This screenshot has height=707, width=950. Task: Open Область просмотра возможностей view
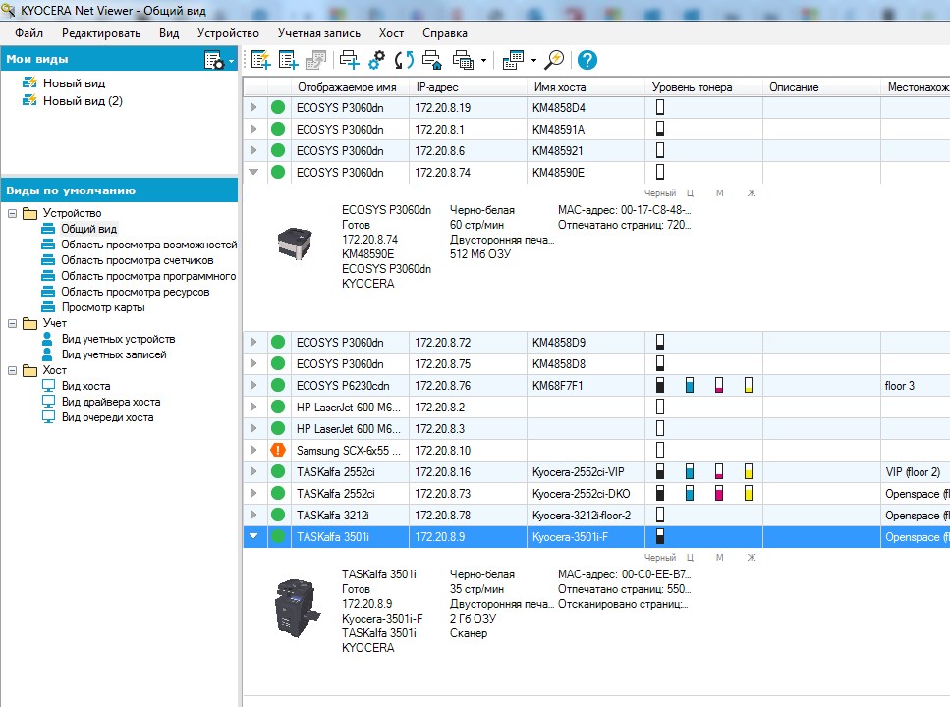click(x=148, y=245)
